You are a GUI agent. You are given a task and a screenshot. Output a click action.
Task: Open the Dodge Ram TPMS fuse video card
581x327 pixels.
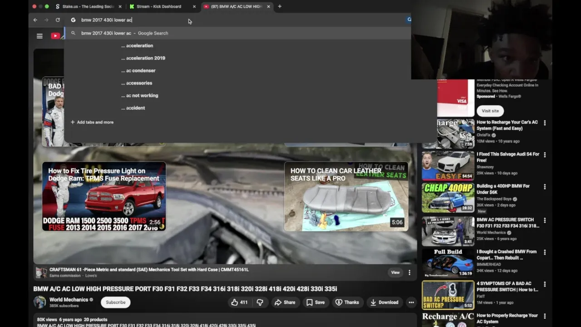[x=104, y=197]
